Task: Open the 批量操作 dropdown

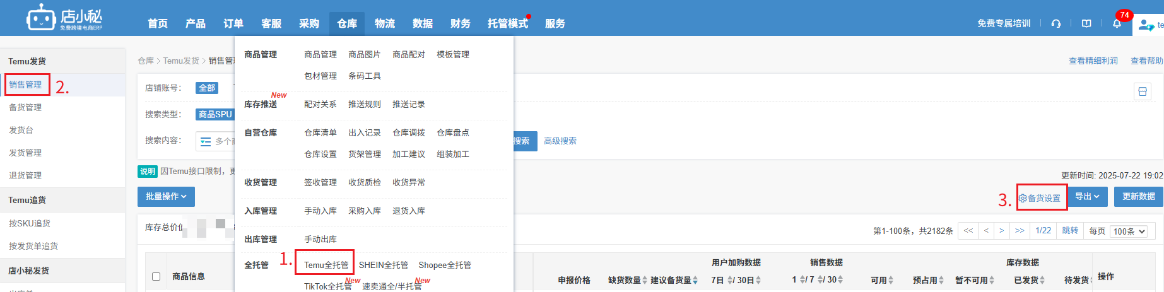Action: (x=166, y=197)
